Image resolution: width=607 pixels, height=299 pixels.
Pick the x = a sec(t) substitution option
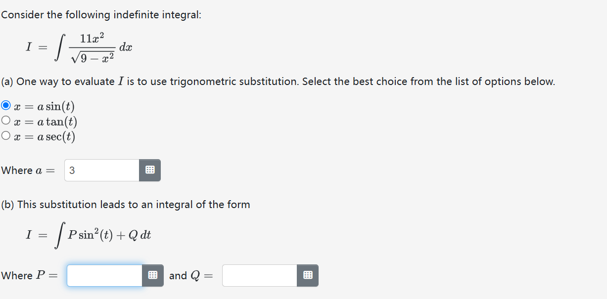pyautogui.click(x=4, y=135)
